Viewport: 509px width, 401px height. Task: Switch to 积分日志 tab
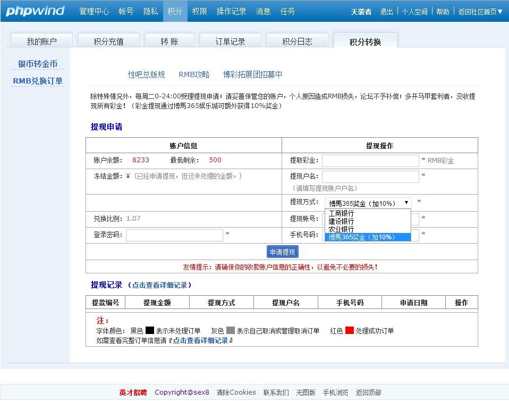(x=297, y=41)
